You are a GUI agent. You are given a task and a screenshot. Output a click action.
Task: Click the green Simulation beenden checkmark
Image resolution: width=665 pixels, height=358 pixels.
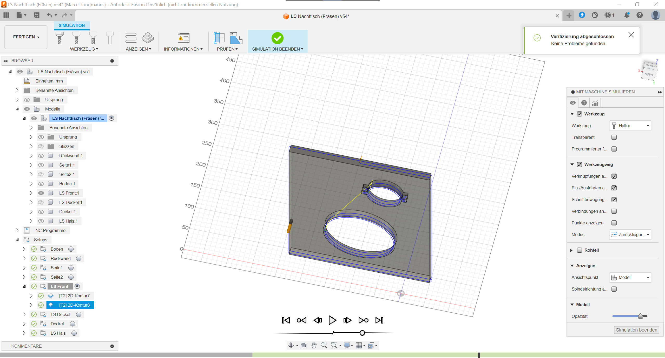coord(278,38)
